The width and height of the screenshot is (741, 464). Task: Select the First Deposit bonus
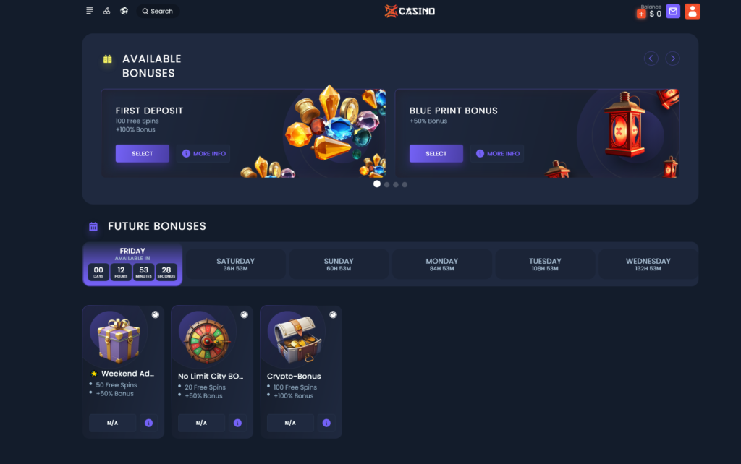tap(143, 153)
